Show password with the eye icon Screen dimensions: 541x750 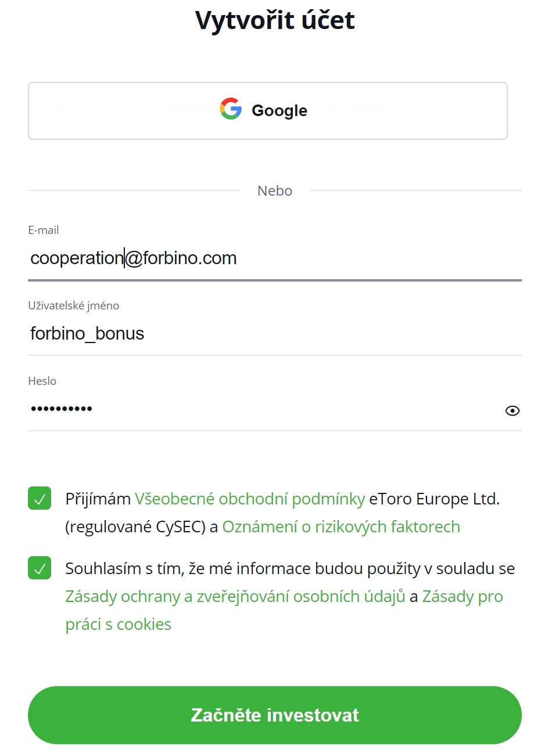513,411
